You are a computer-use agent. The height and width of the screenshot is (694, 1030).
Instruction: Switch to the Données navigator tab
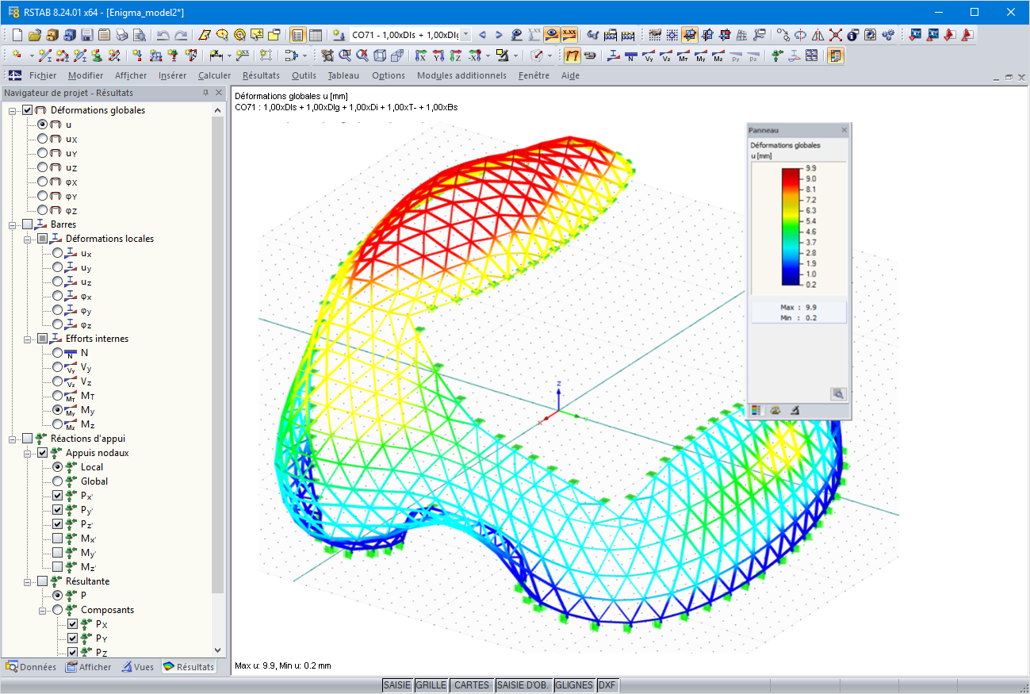pyautogui.click(x=32, y=667)
